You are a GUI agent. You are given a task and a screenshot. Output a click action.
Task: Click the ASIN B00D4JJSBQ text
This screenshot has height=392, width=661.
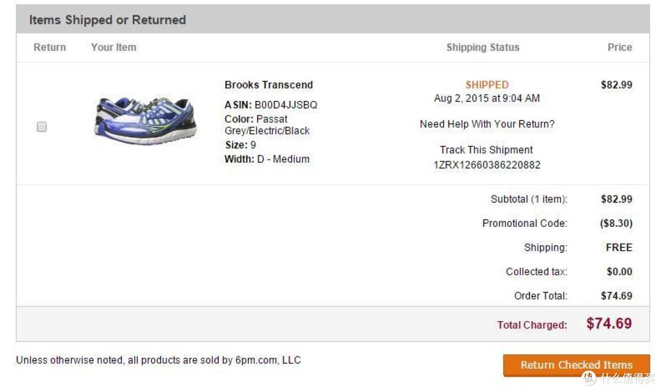[271, 105]
